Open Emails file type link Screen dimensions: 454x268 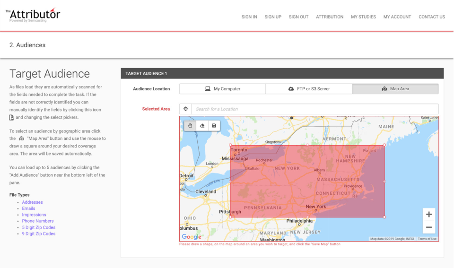[28, 208]
